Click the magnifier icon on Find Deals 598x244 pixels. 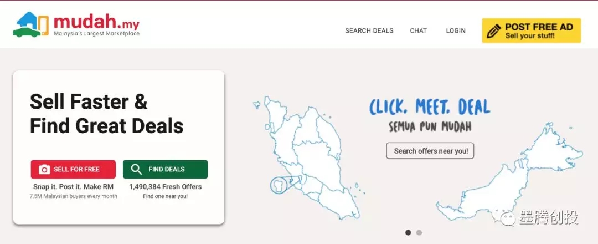coord(136,169)
